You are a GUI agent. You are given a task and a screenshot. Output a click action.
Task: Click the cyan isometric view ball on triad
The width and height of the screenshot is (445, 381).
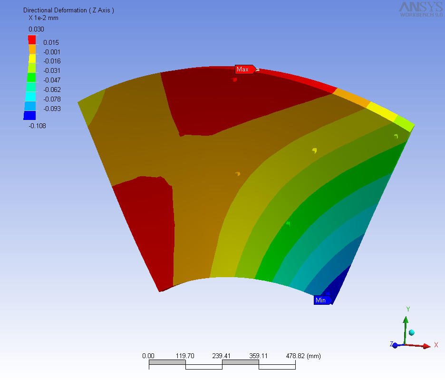click(412, 332)
